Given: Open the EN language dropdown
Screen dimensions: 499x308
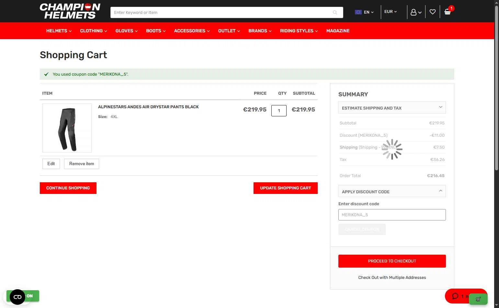Looking at the screenshot, I should [369, 12].
